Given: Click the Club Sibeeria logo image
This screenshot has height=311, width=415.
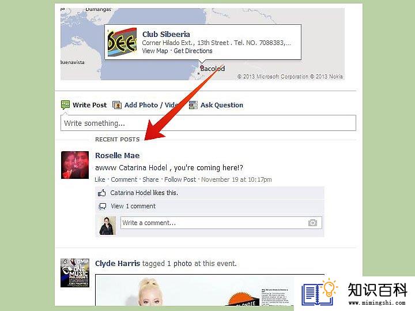Looking at the screenshot, I should pos(122,42).
